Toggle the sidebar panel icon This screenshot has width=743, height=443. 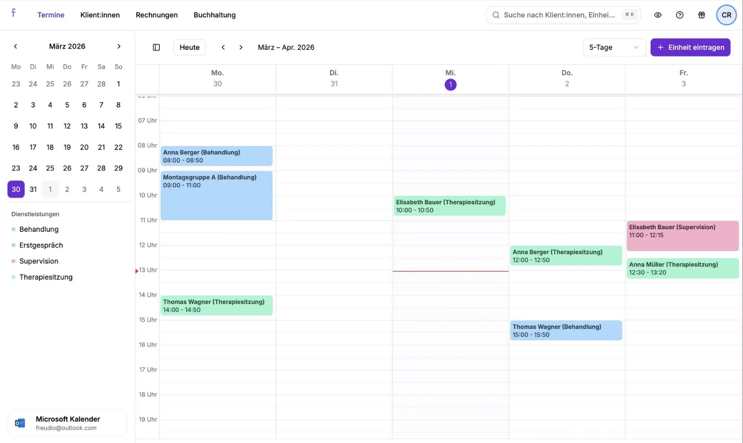tap(156, 47)
